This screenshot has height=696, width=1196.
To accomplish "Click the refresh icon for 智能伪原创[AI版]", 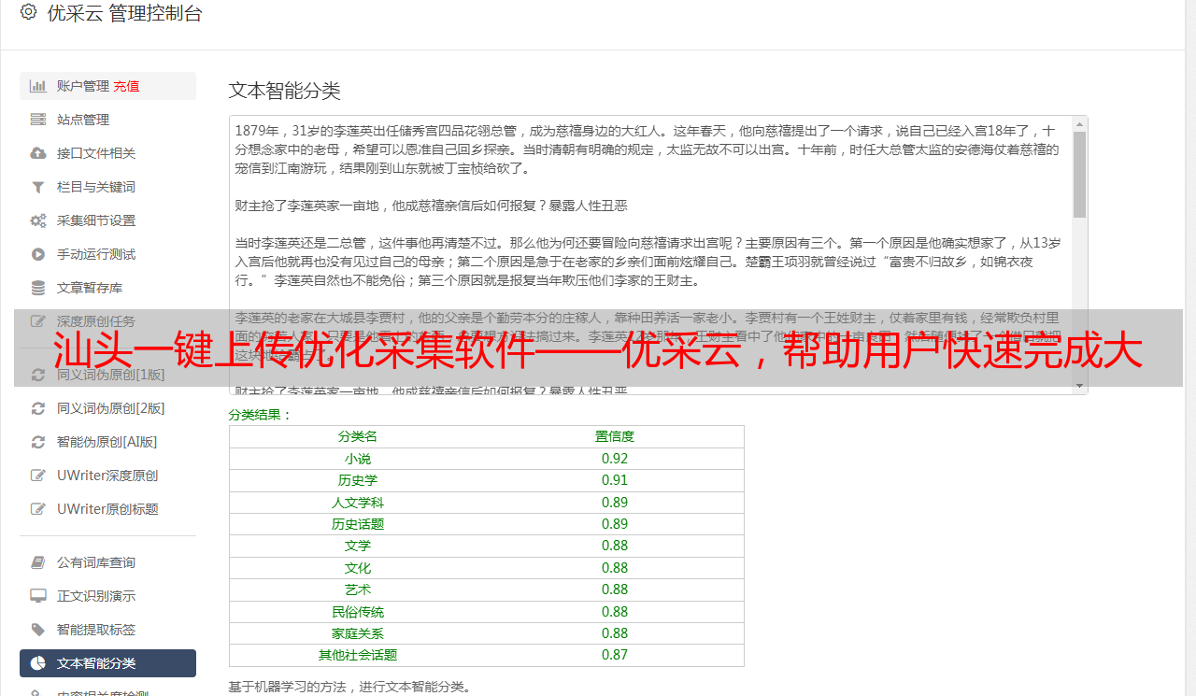I will (x=38, y=442).
